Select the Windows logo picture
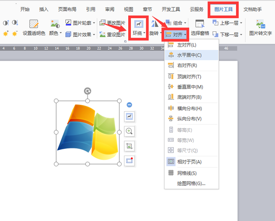 (x=88, y=132)
